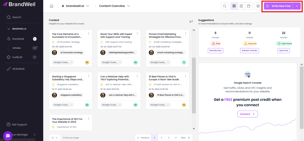Open Straight Outta dropdown on LMS Support card
This screenshot has height=141, width=304.
[x=111, y=62]
